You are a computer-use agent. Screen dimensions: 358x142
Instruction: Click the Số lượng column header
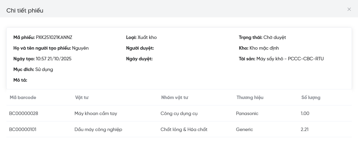tap(311, 97)
